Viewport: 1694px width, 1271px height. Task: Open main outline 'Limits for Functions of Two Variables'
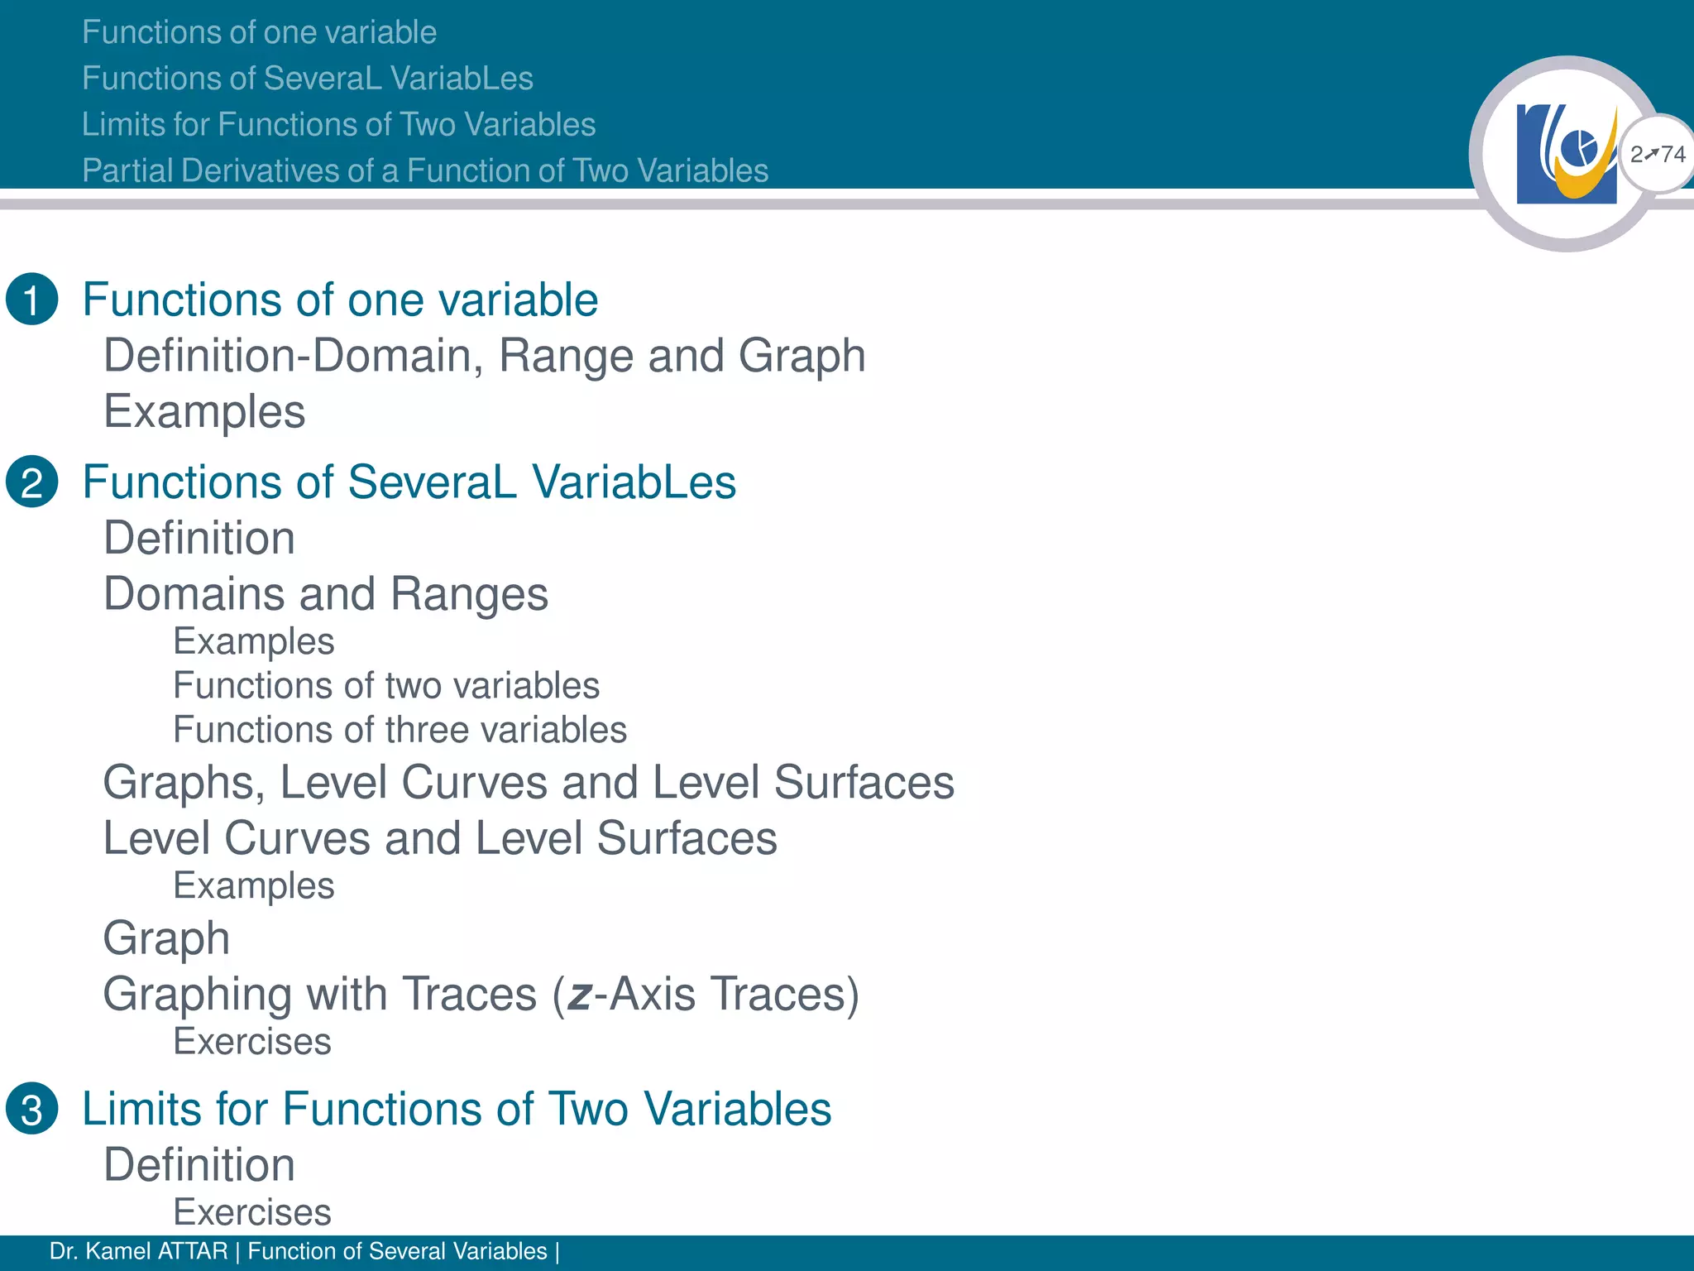click(x=457, y=1109)
